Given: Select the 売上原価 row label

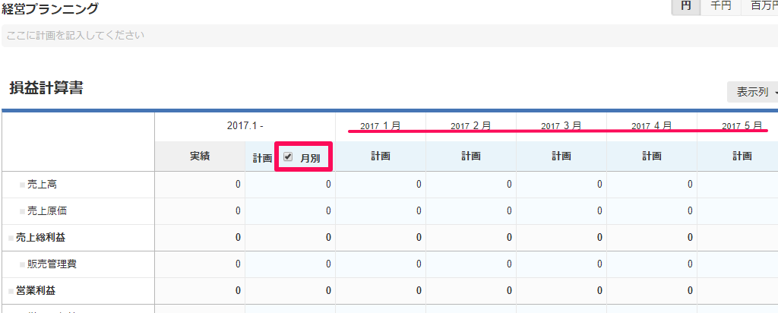Looking at the screenshot, I should coord(46,211).
